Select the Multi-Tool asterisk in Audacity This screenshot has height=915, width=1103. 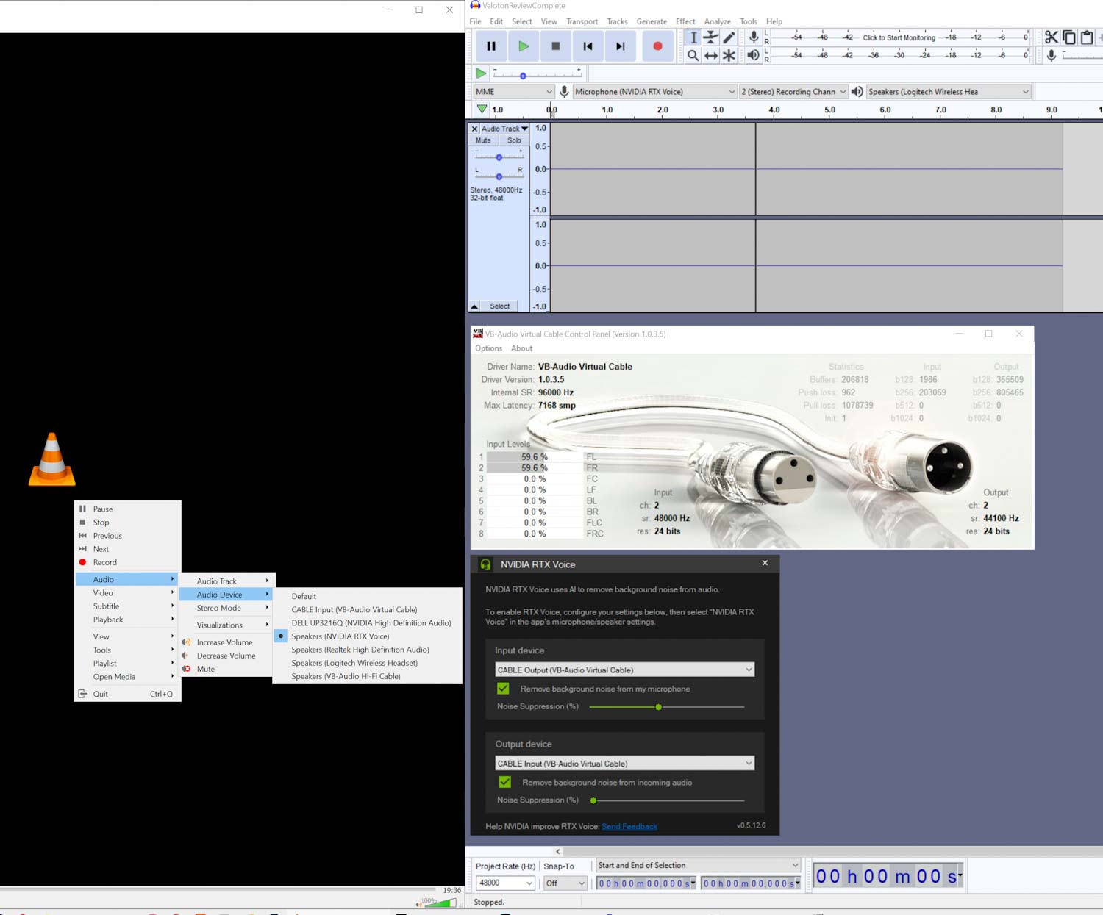click(729, 55)
